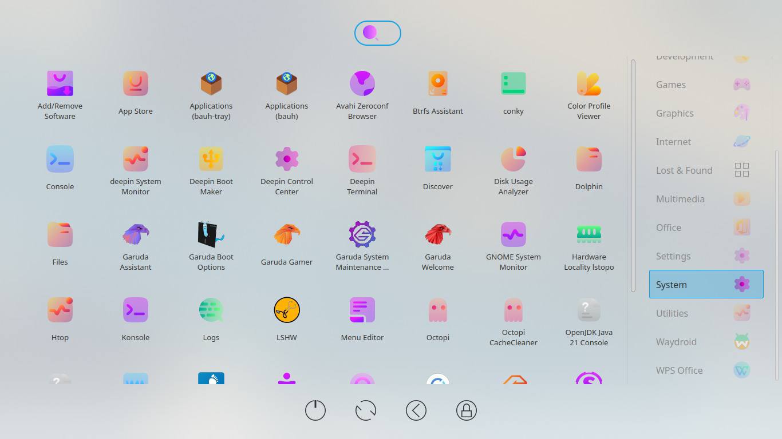Click the search field at top
782x439 pixels.
tap(378, 33)
